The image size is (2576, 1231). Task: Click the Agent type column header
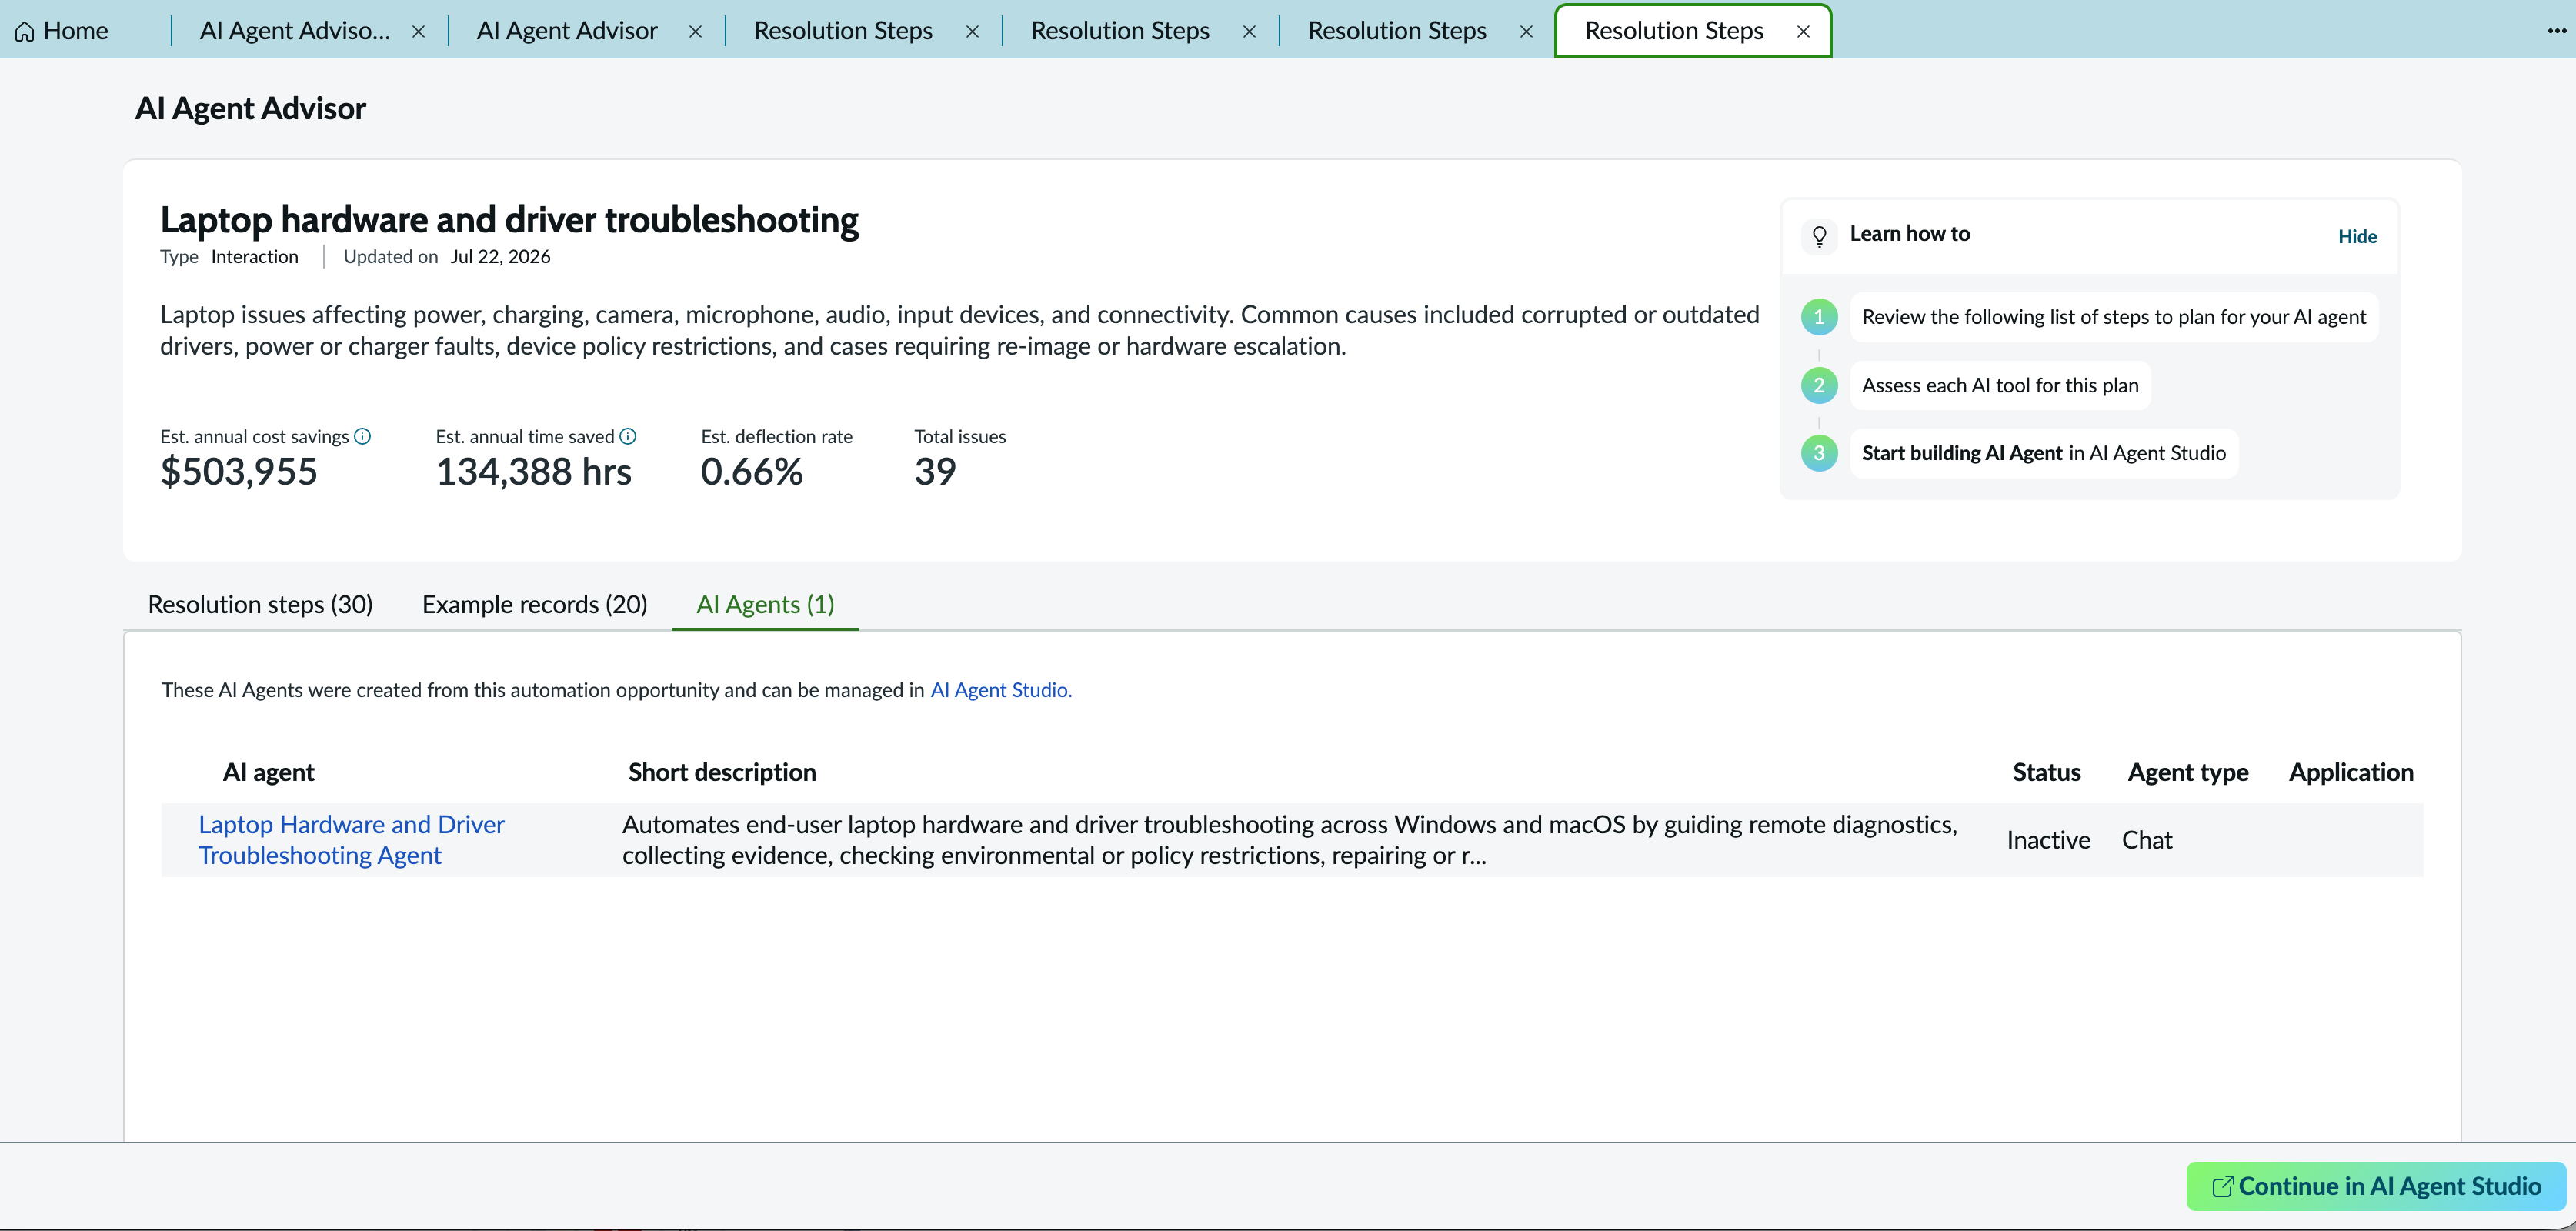[x=2188, y=772]
